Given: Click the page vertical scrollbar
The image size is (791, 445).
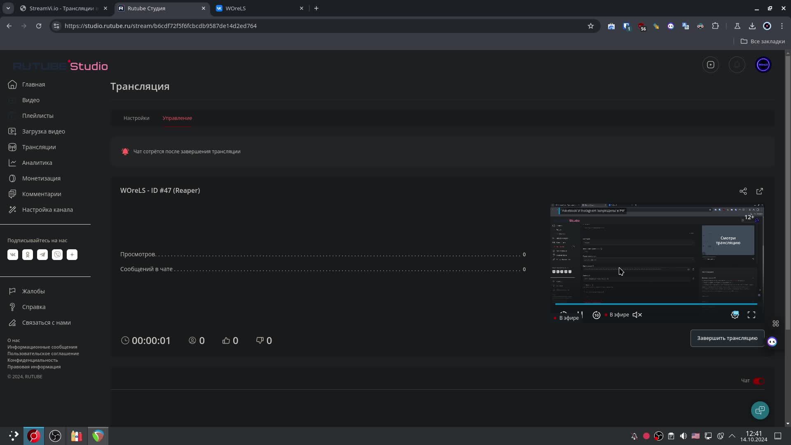Looking at the screenshot, I should [x=788, y=194].
